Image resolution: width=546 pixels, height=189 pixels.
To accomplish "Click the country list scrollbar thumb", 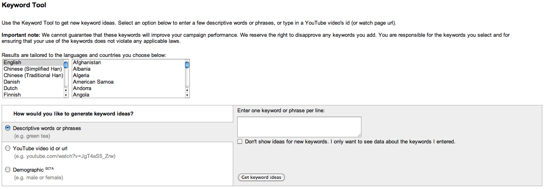I will tap(187, 64).
